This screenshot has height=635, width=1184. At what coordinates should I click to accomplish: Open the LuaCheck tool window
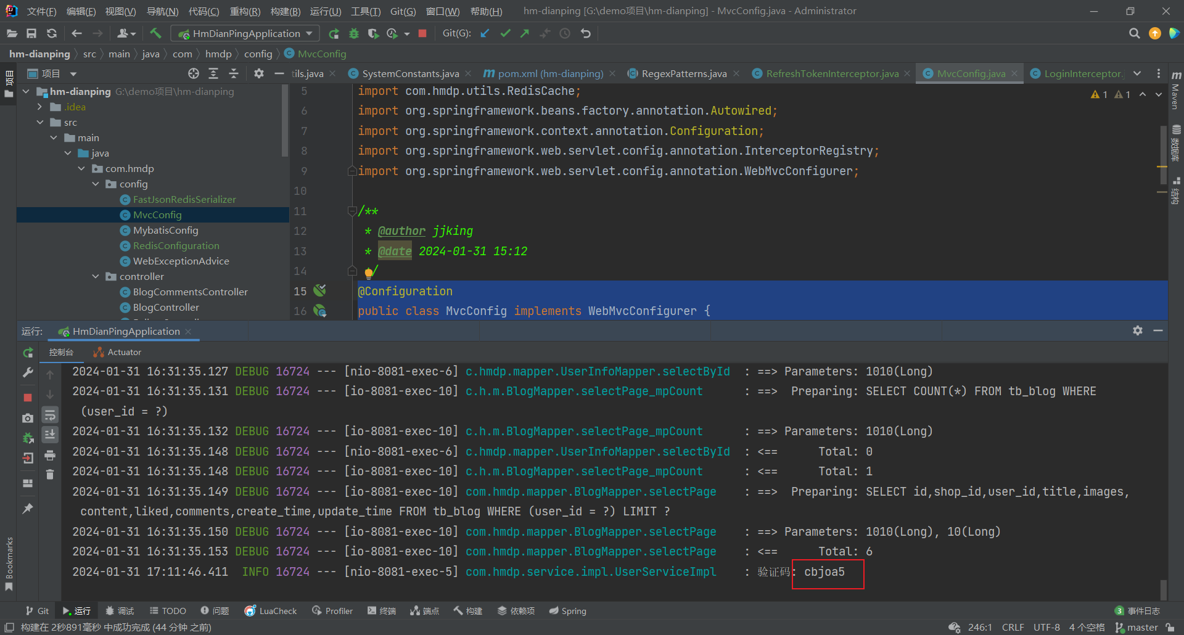coord(271,611)
